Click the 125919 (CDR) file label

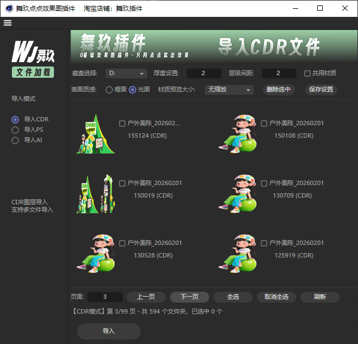(294, 255)
